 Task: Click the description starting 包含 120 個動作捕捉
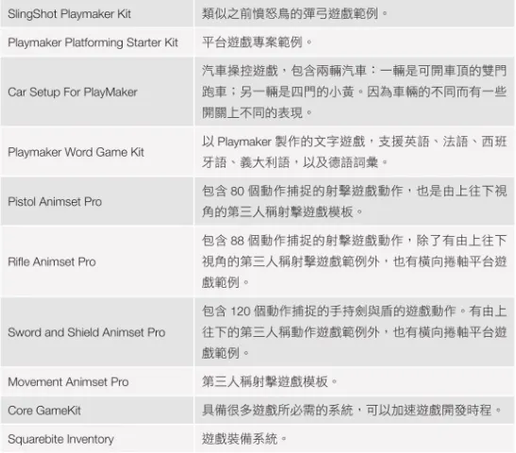[354, 332]
